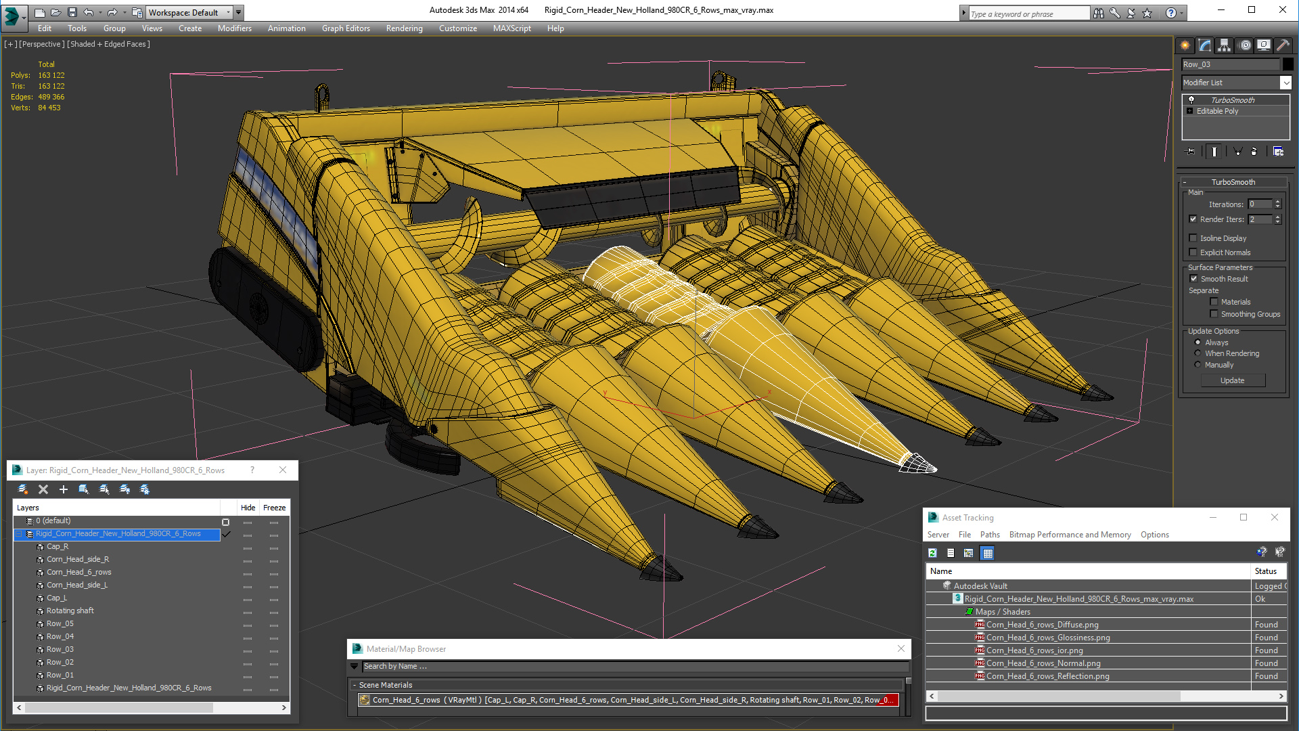Click Create New Layer icon in Layer dialog

point(22,489)
